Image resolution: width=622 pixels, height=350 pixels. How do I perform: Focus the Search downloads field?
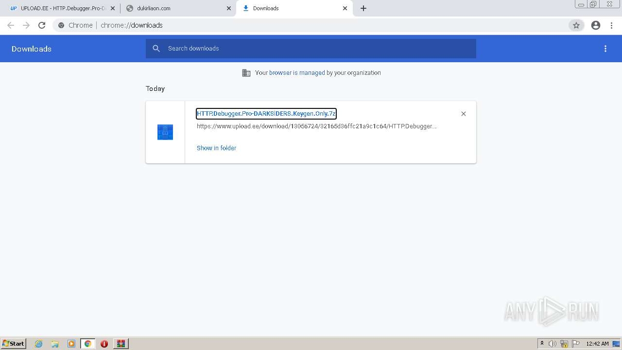tap(311, 49)
